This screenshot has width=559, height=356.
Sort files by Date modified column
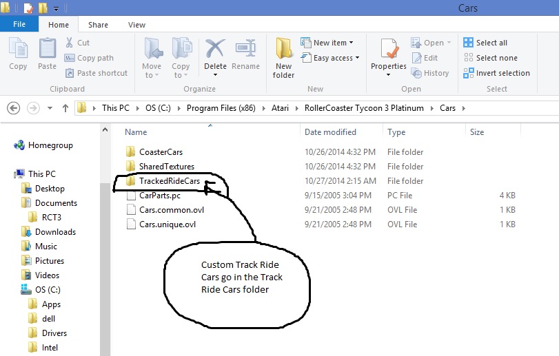pos(330,132)
